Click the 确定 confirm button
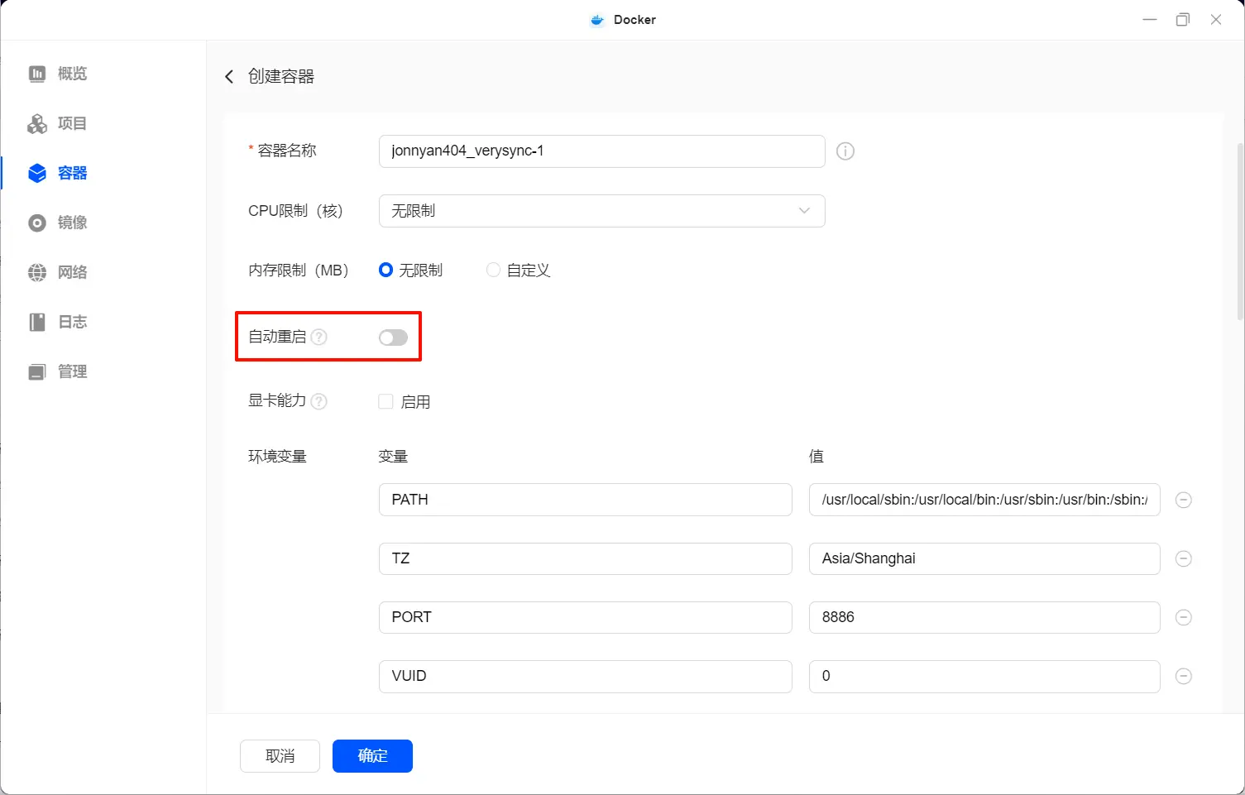This screenshot has width=1245, height=795. (372, 755)
